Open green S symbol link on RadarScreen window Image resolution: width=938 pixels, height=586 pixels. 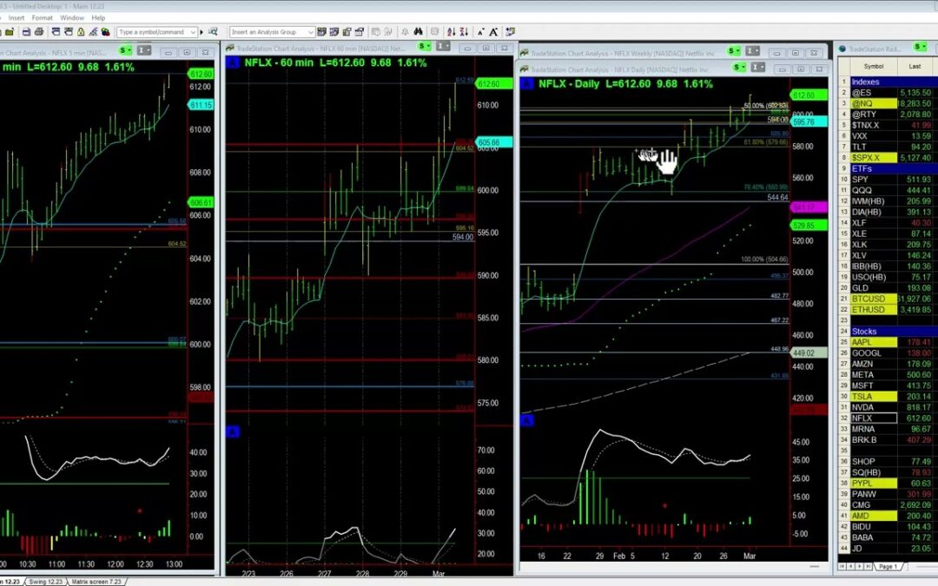pos(920,47)
